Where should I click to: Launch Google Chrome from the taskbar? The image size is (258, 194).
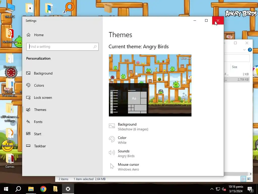[43, 189]
